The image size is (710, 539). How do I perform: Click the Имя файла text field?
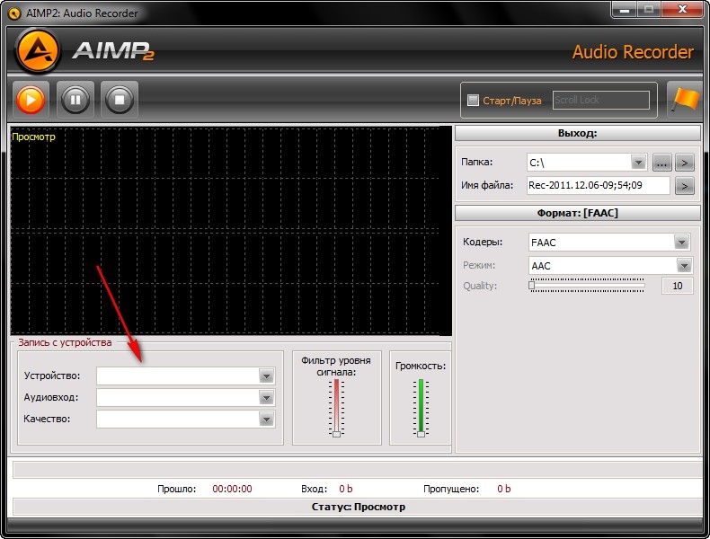point(598,186)
